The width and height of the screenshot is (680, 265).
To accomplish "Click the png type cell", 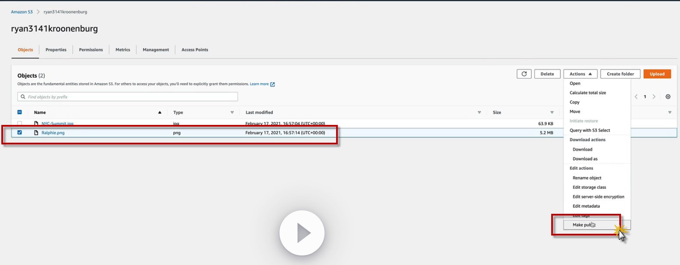I will click(177, 133).
